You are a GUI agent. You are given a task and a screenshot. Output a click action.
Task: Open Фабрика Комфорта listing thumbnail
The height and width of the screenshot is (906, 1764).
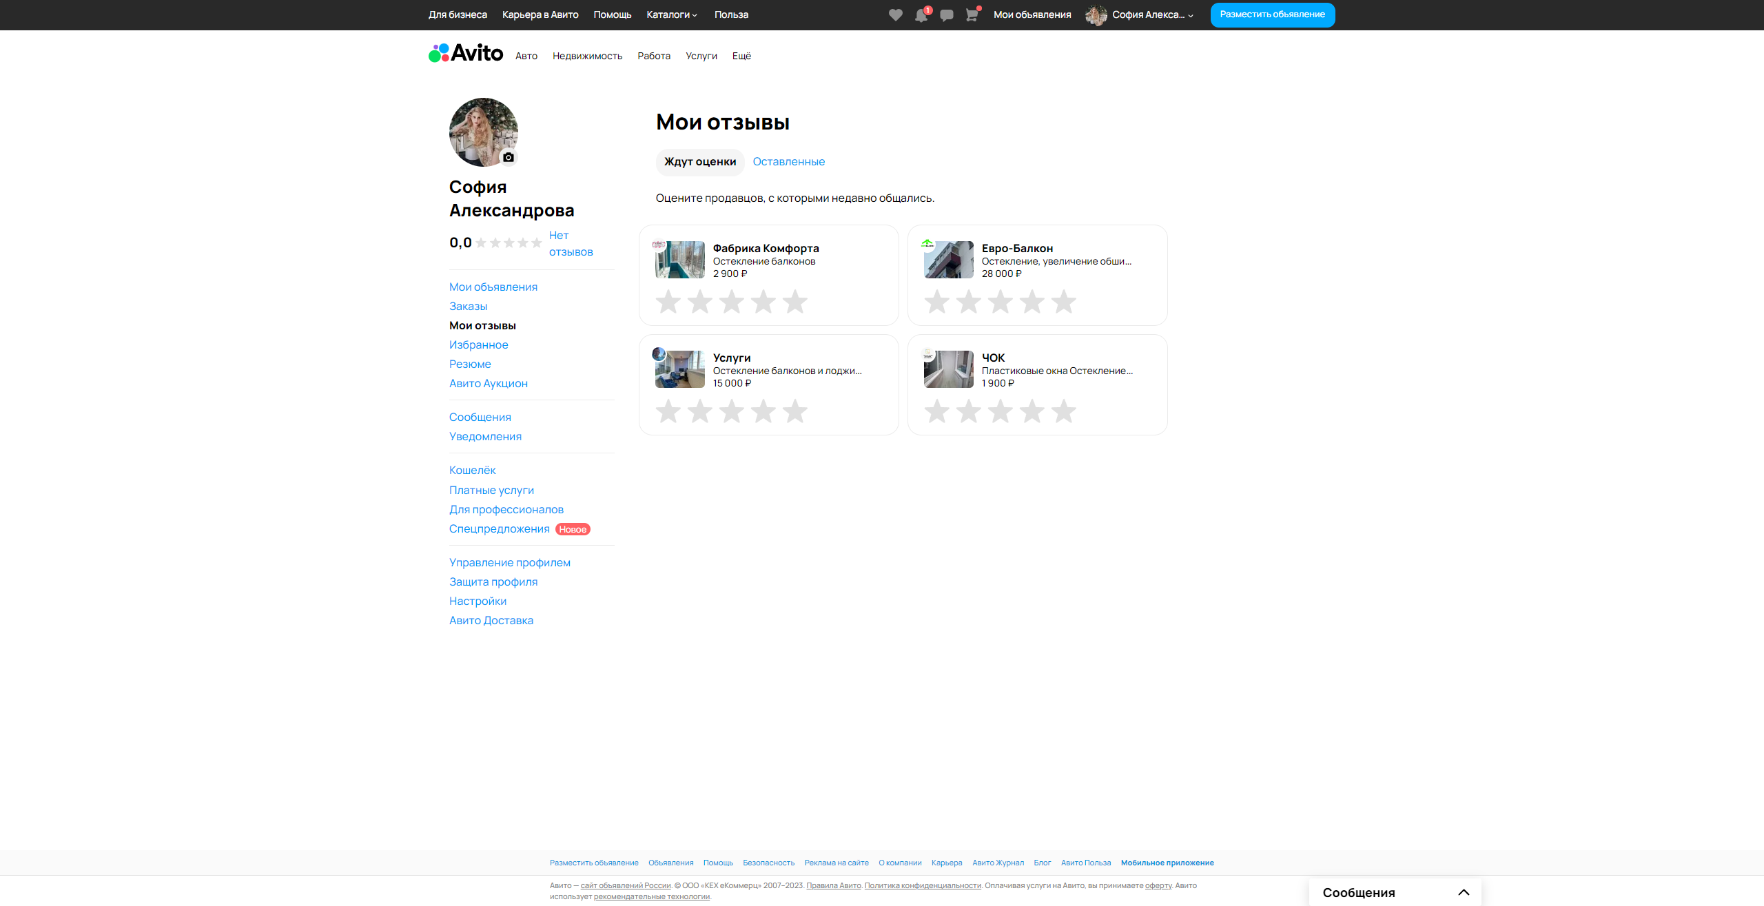click(680, 260)
